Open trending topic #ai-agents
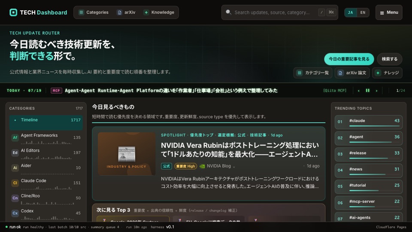 click(368, 217)
